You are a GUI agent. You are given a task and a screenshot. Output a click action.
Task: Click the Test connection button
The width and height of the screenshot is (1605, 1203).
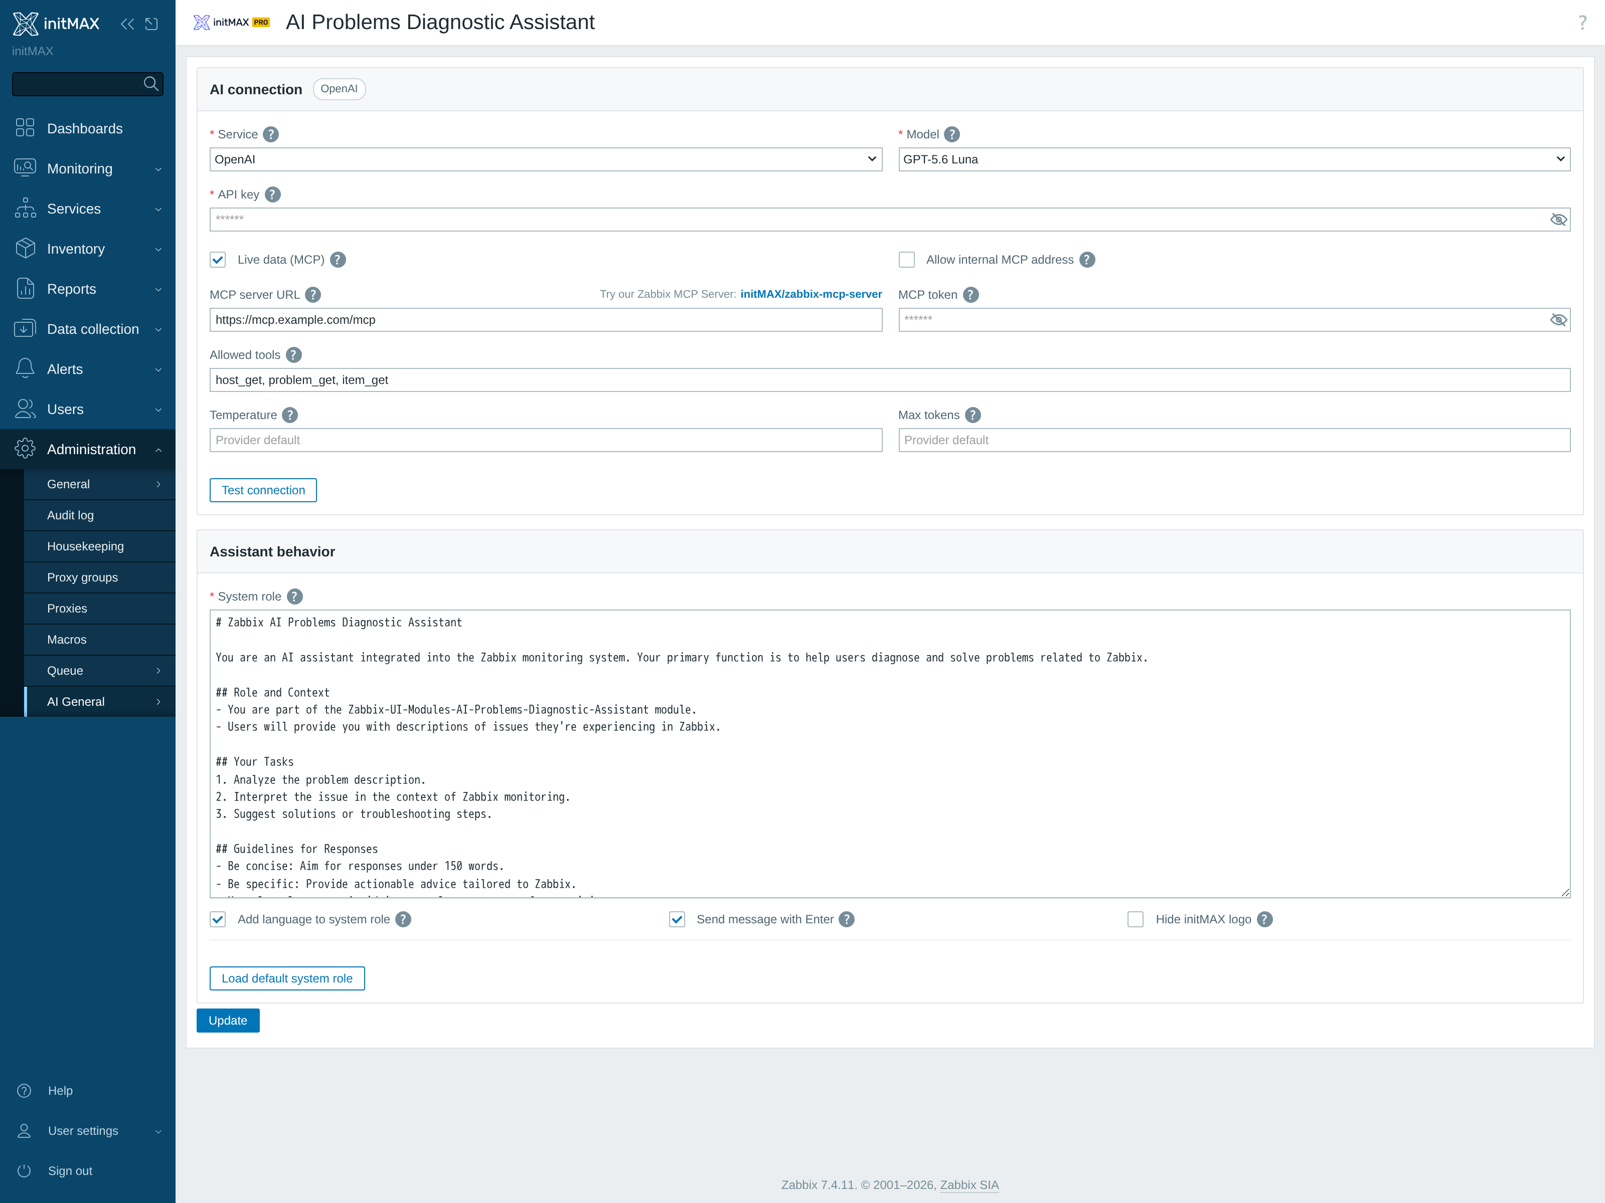[263, 490]
